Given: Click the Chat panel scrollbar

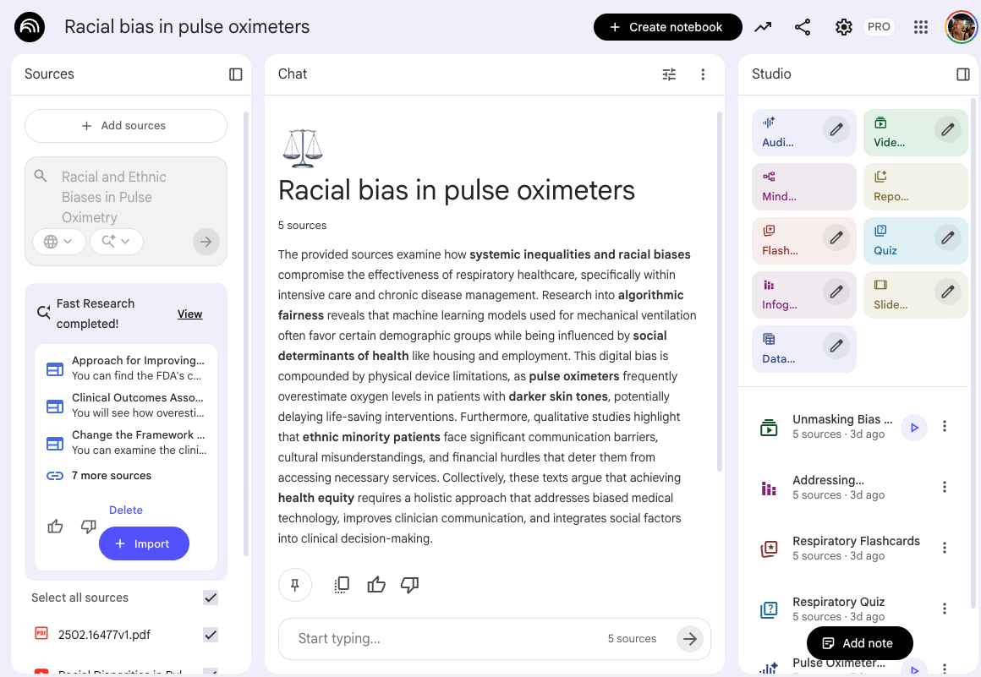Looking at the screenshot, I should tap(719, 292).
